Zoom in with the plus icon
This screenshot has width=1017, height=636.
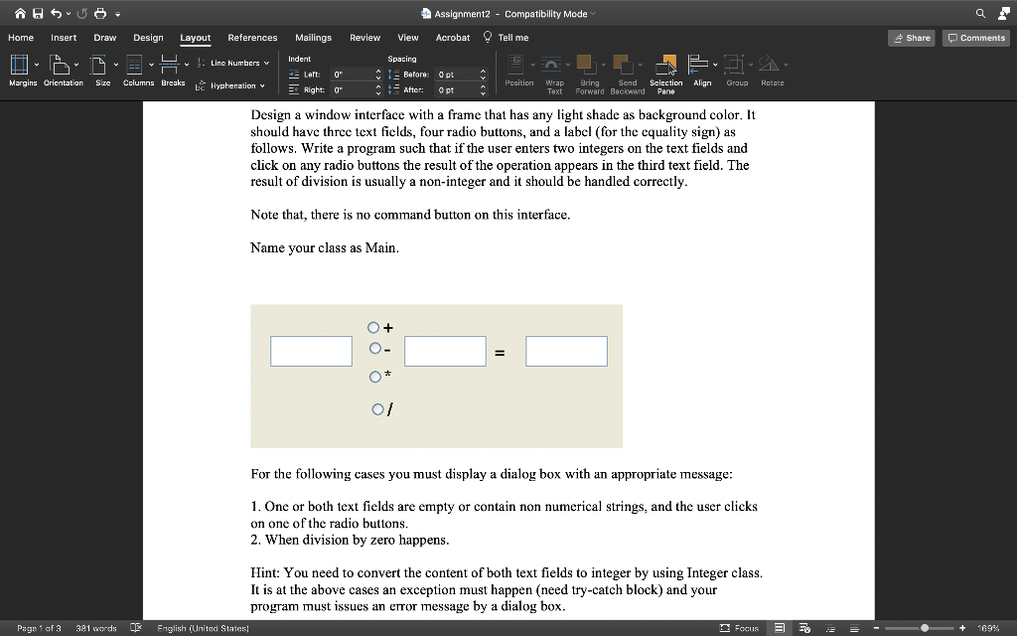pyautogui.click(x=962, y=628)
